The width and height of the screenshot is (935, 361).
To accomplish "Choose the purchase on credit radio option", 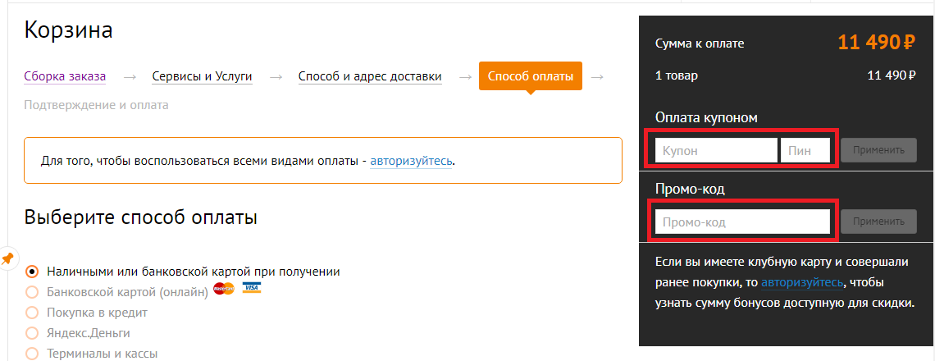I will point(32,313).
